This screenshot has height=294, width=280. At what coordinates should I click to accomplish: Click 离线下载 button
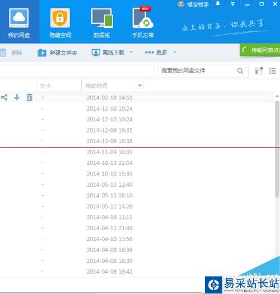tap(108, 53)
